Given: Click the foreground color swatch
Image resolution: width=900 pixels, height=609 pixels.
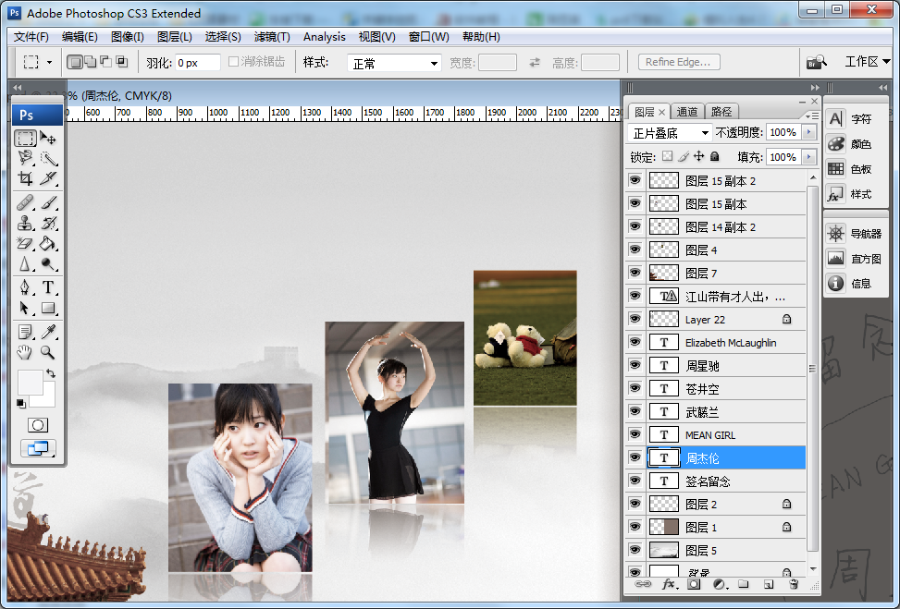Looking at the screenshot, I should coord(30,382).
